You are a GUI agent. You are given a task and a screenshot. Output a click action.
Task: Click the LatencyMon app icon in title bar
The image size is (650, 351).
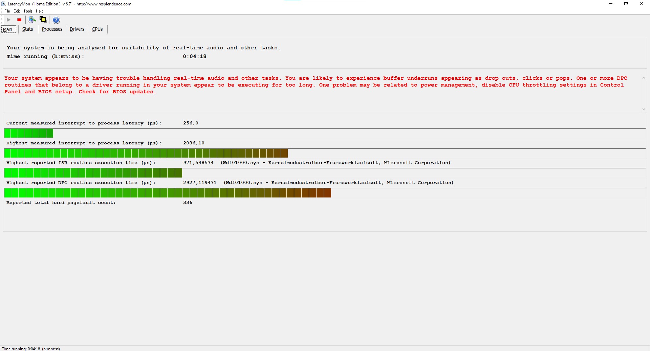pos(3,4)
